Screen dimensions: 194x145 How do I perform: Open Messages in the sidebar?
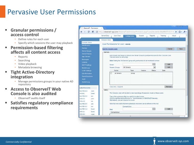coord(85,59)
